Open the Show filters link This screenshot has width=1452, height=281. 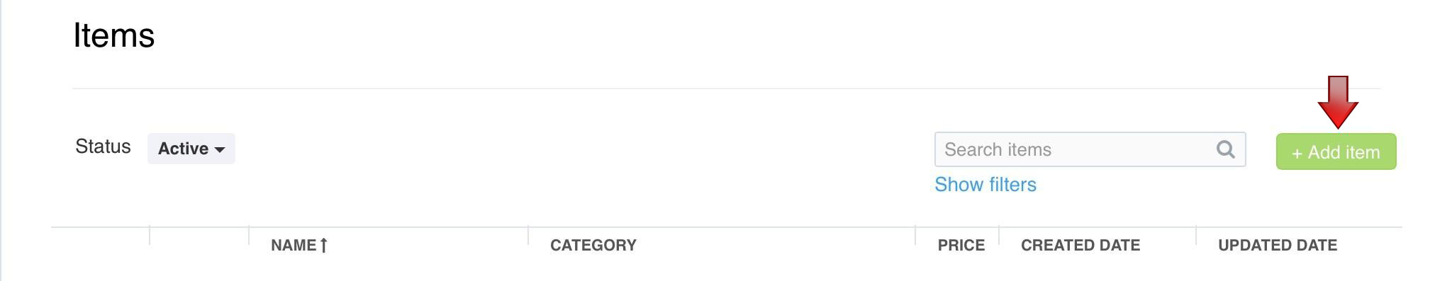point(985,185)
